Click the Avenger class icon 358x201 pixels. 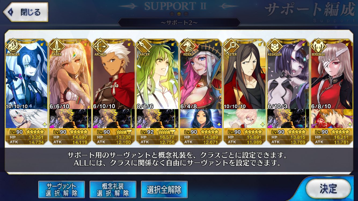(x=13, y=46)
